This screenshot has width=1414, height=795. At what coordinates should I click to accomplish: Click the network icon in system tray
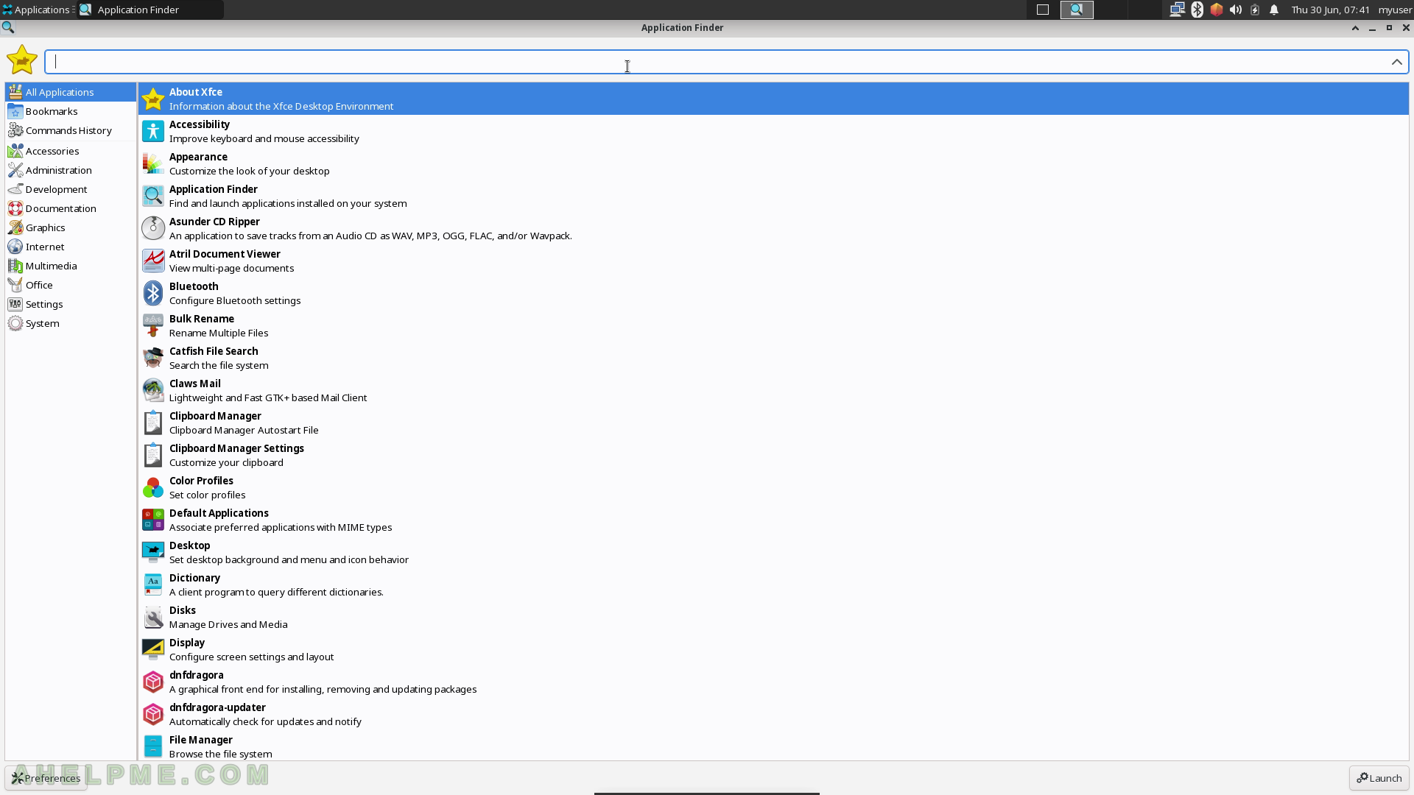1177,10
